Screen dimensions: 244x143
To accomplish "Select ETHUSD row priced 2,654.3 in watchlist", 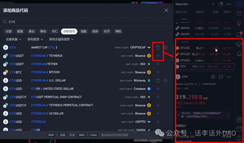I will coord(204,61).
